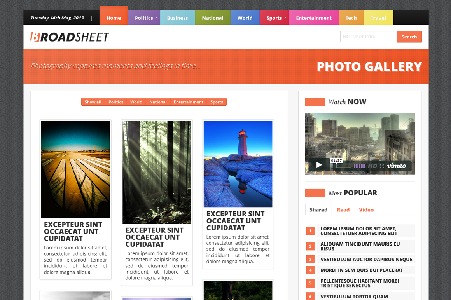The height and width of the screenshot is (300, 451).
Task: Open the Tech section in the navigation bar
Action: [x=351, y=17]
